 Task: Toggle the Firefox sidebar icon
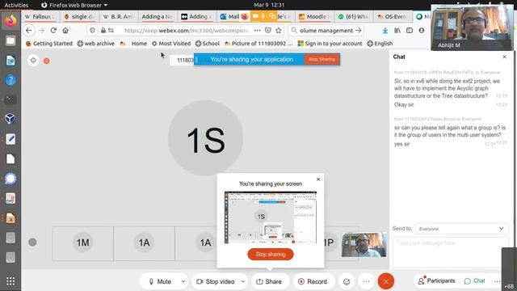(410, 31)
